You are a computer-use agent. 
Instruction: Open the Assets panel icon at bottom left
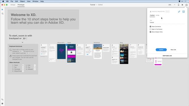click(2, 100)
